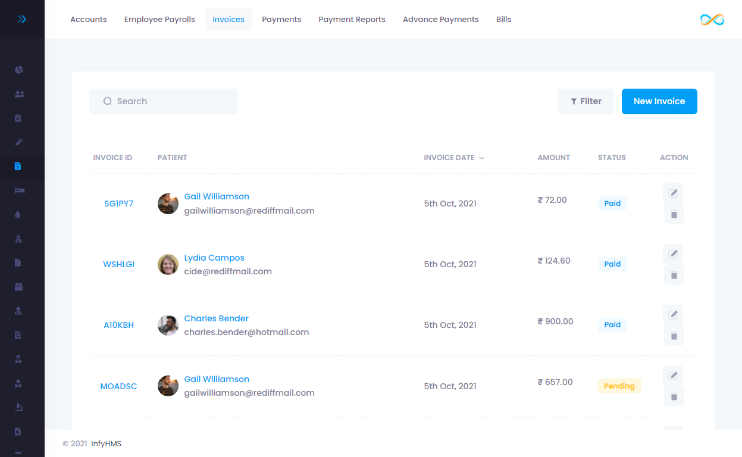Select Advance Payments in the top menu
The height and width of the screenshot is (457, 742).
tap(440, 19)
